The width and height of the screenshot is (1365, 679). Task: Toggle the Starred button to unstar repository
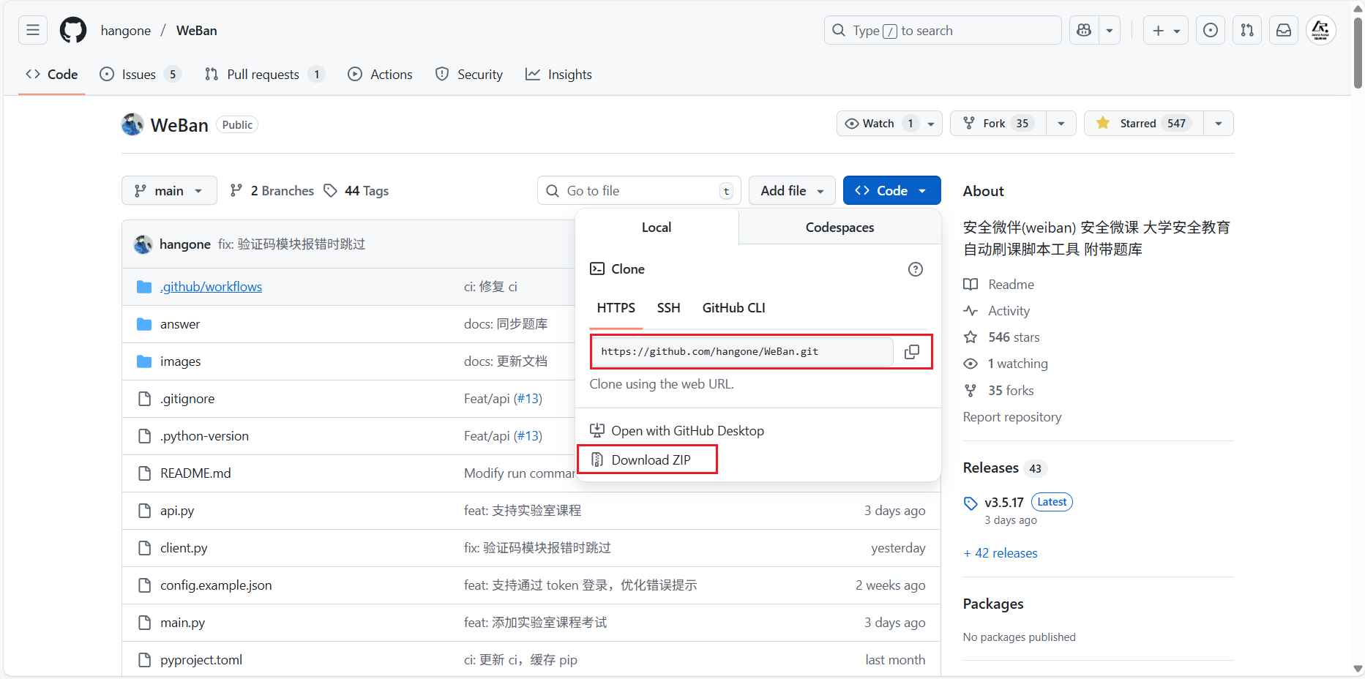tap(1139, 124)
